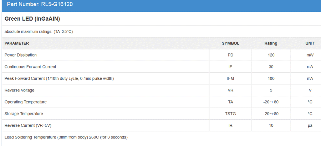Click the Peak Forward Current parameter text
The image size is (321, 146).
coord(59,79)
